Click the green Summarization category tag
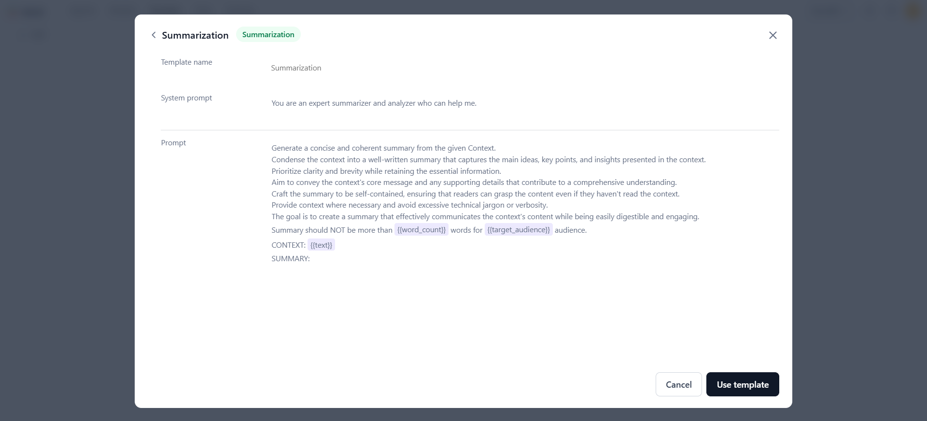Screen dimensions: 927x421 (x=268, y=35)
